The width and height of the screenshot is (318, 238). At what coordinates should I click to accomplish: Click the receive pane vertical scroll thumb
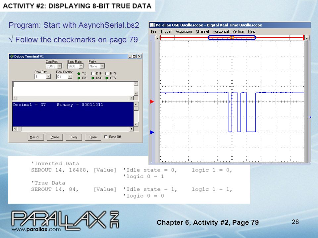tap(136, 108)
